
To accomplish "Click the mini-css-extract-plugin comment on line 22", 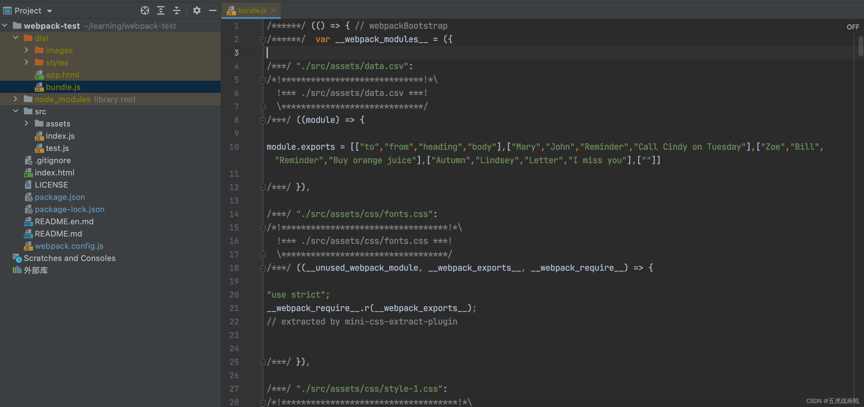I will [x=362, y=321].
